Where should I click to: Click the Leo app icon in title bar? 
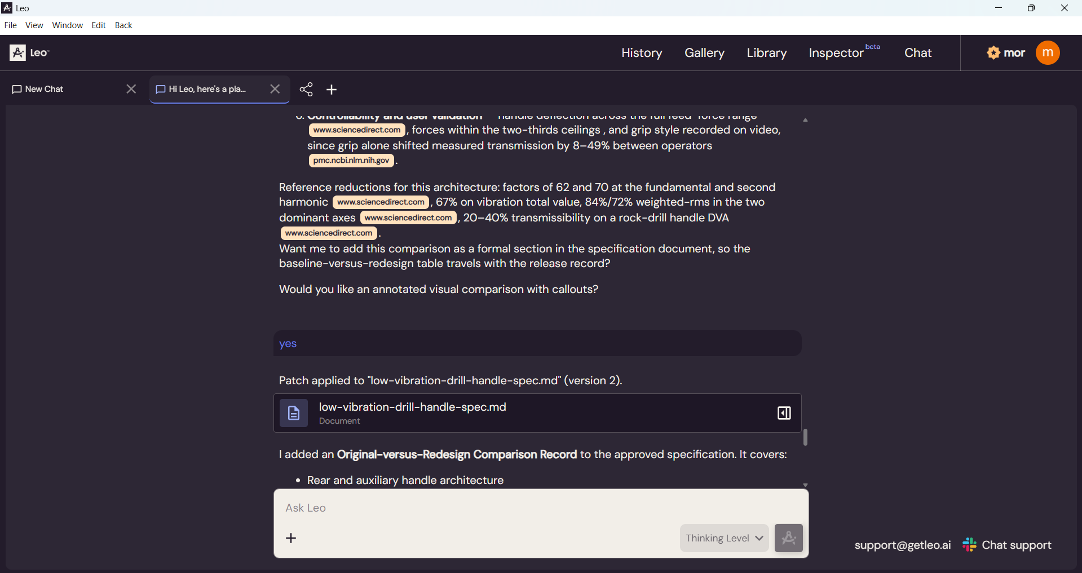coord(7,8)
